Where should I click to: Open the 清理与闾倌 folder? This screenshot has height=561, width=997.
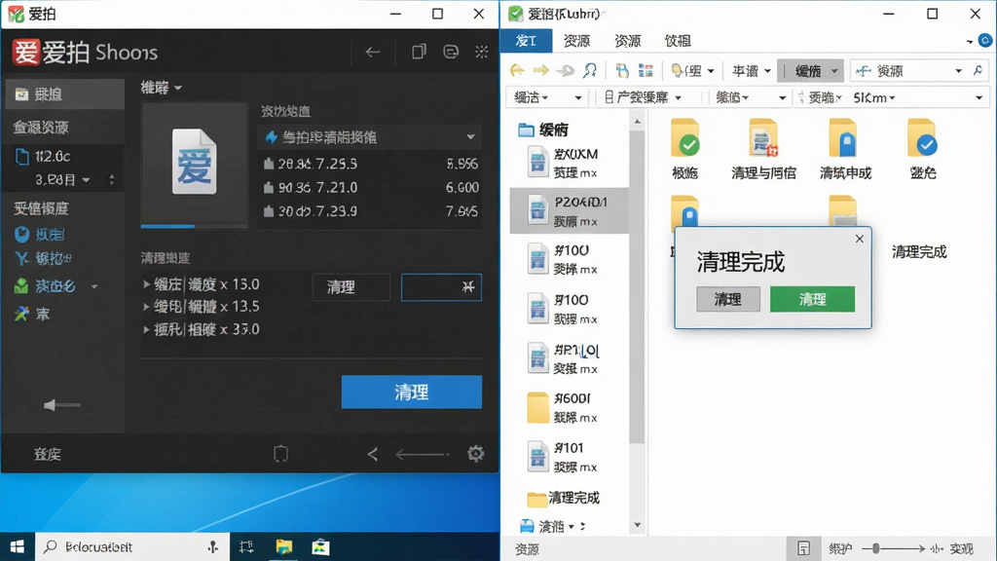click(x=763, y=148)
